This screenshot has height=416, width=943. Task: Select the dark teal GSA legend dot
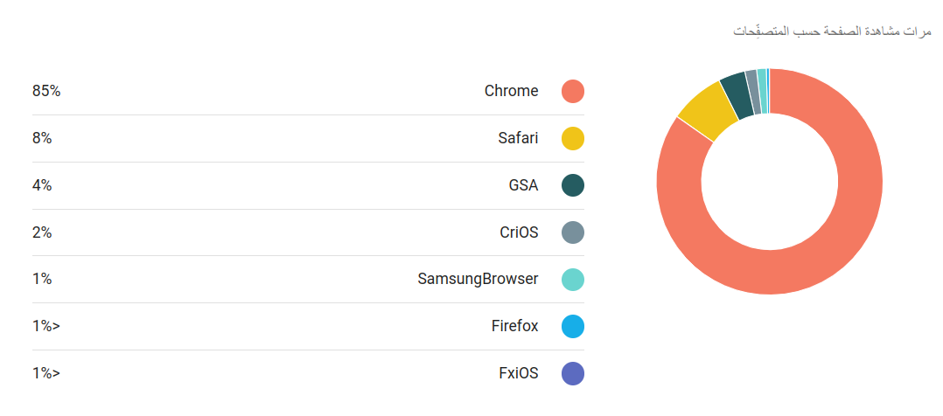pos(572,185)
